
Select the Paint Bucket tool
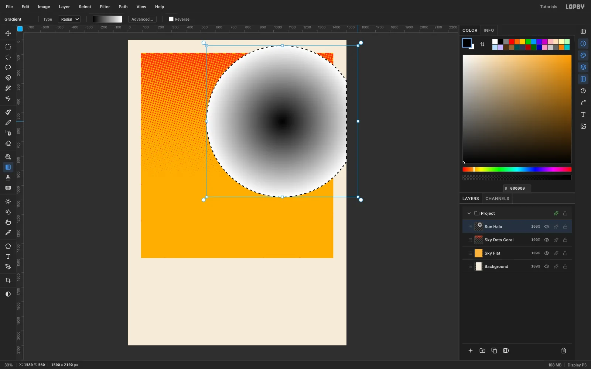pyautogui.click(x=8, y=157)
